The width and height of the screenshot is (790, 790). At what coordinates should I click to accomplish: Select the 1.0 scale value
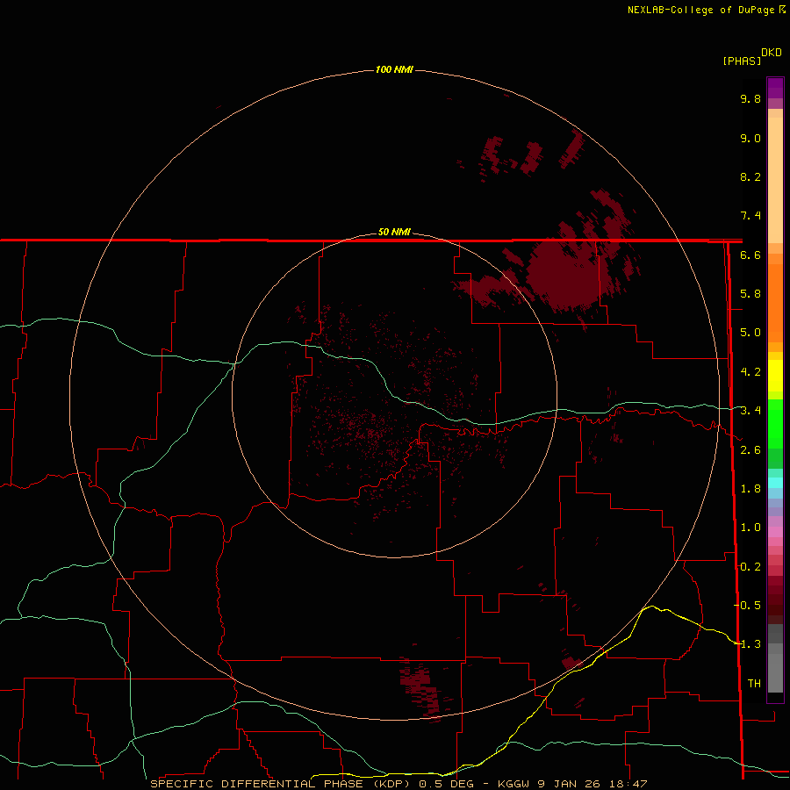(750, 528)
